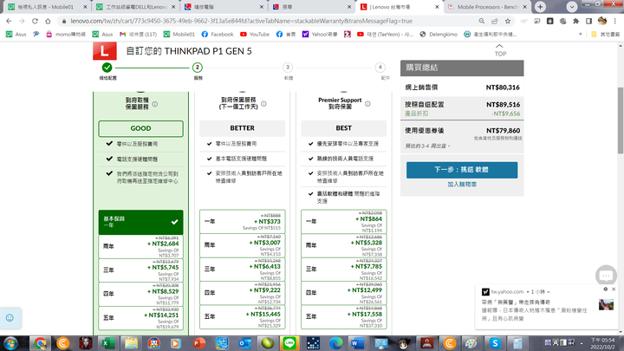Open Word from the taskbar
This screenshot has height=351, width=624.
(x=358, y=343)
